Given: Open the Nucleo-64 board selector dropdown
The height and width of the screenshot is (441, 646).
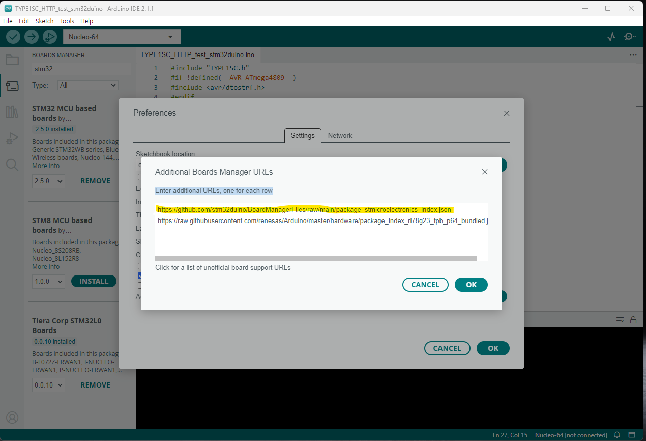Looking at the screenshot, I should [x=122, y=37].
